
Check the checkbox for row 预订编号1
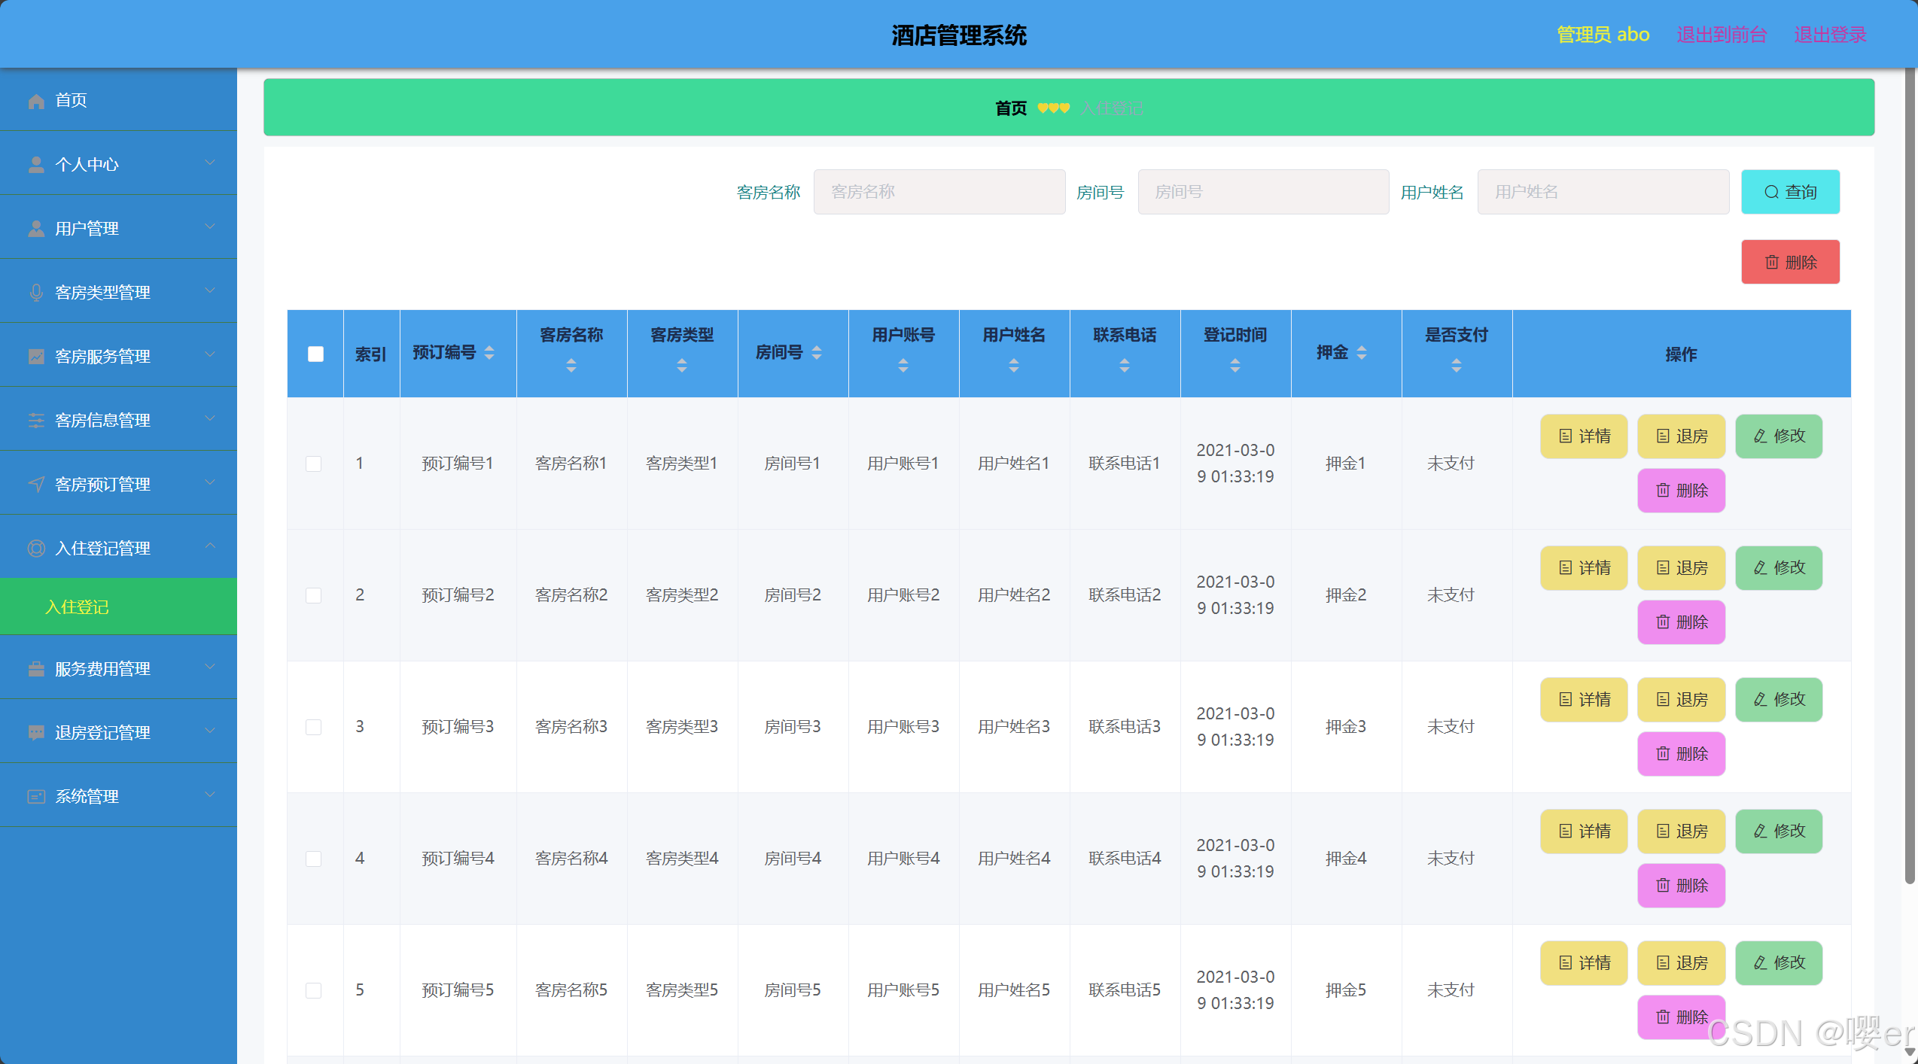(x=314, y=464)
